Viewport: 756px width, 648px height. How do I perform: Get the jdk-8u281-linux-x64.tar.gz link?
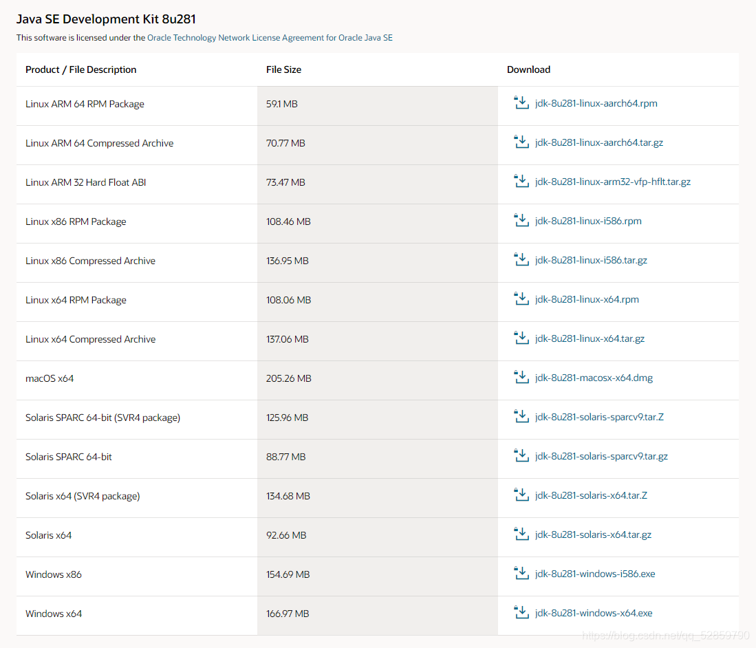point(590,338)
